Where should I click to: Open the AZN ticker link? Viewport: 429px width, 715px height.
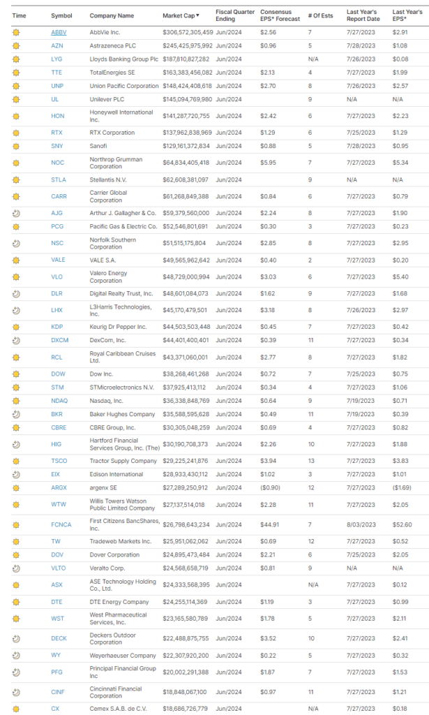(57, 45)
